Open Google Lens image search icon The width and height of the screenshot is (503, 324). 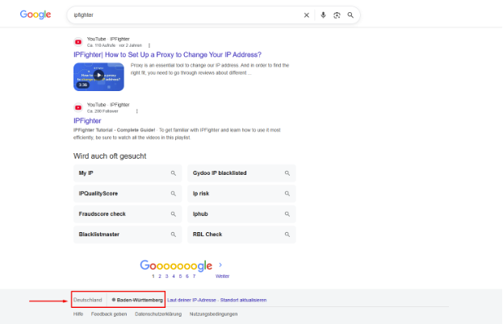[x=337, y=15]
